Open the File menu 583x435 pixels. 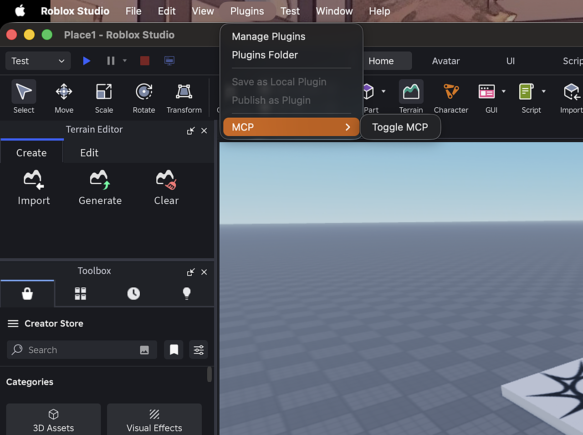tap(133, 11)
